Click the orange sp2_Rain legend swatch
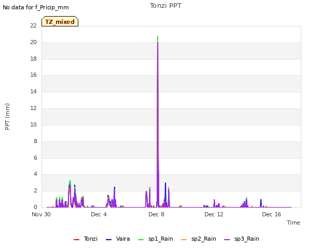Screen dimensions: 332x249 click(184, 240)
